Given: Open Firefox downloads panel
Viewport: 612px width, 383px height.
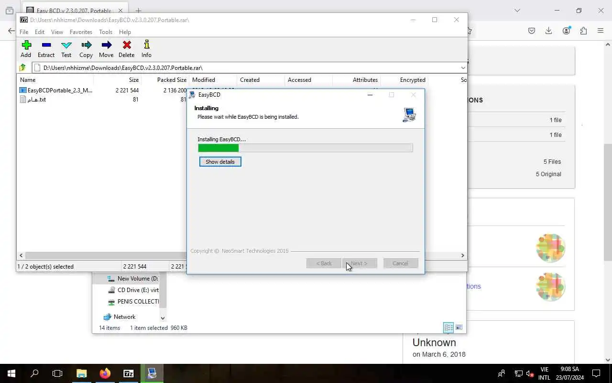Looking at the screenshot, I should [549, 31].
